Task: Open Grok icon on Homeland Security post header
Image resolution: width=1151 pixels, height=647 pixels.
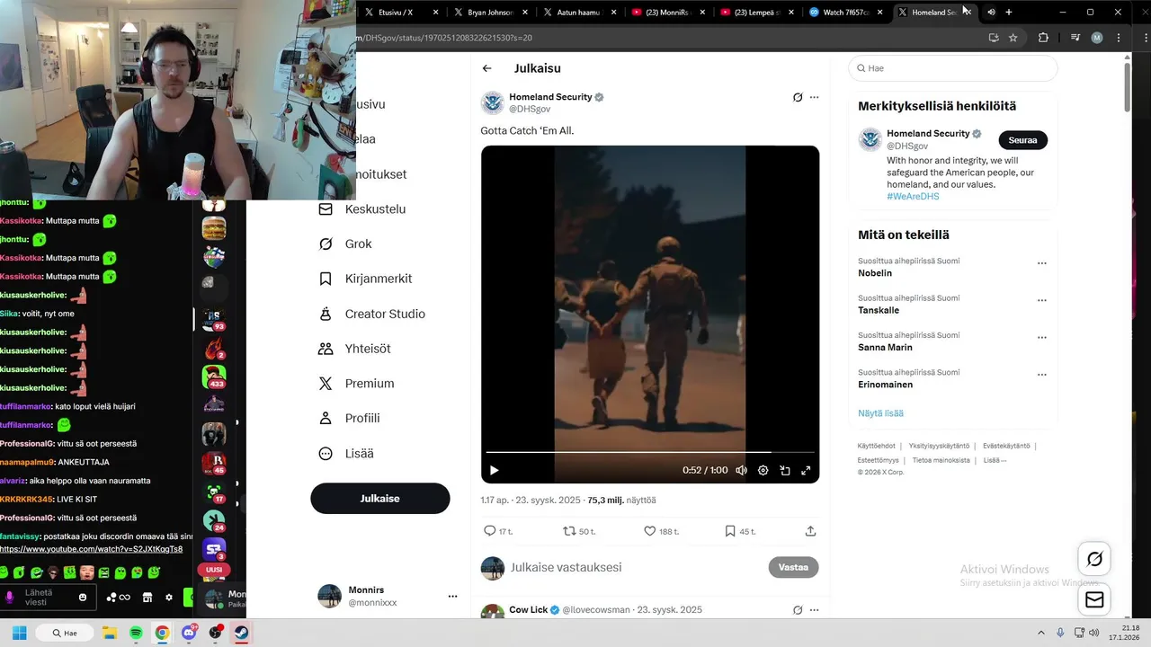Action: [x=798, y=97]
